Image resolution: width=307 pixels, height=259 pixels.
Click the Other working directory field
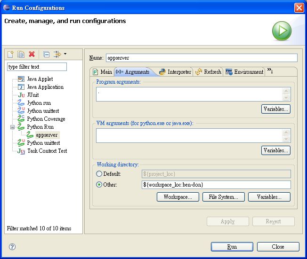(216, 185)
